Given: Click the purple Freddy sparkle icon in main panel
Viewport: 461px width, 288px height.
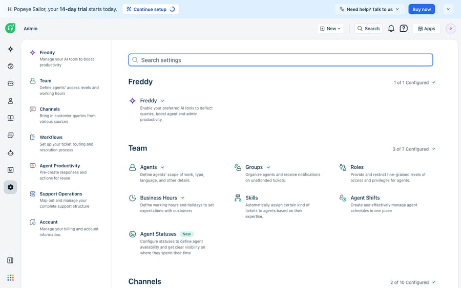Looking at the screenshot, I should [x=133, y=101].
